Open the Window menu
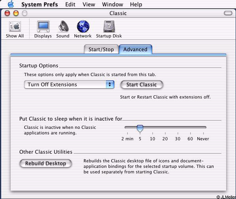This screenshot has height=199, width=236. pyautogui.click(x=112, y=4)
